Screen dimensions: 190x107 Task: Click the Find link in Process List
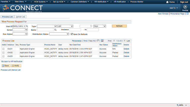pos(85,41)
